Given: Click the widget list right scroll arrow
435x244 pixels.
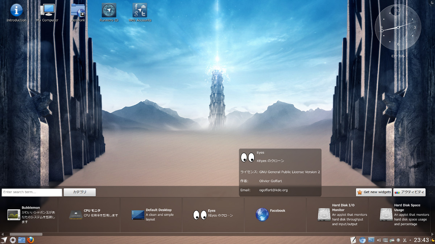Looking at the screenshot, I should pos(432,234).
